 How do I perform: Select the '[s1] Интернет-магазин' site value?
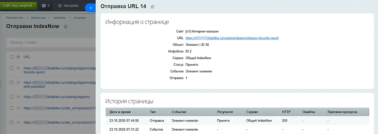(x=202, y=31)
